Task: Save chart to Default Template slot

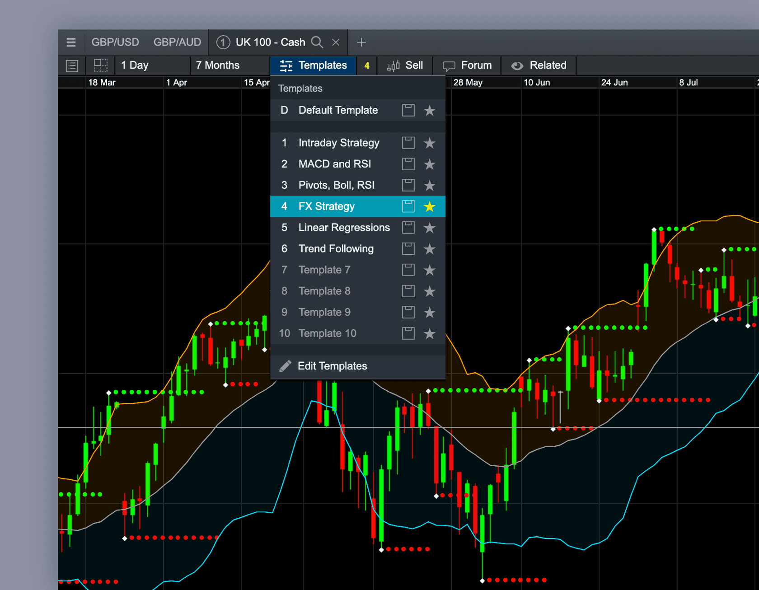Action: coord(408,111)
